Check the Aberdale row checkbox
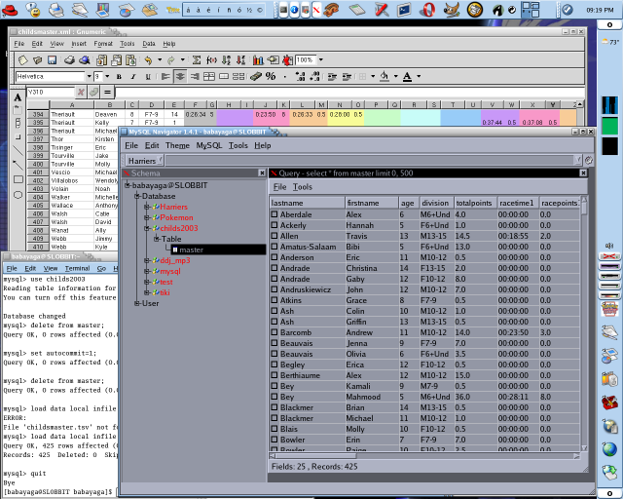The image size is (623, 499). pyautogui.click(x=275, y=214)
